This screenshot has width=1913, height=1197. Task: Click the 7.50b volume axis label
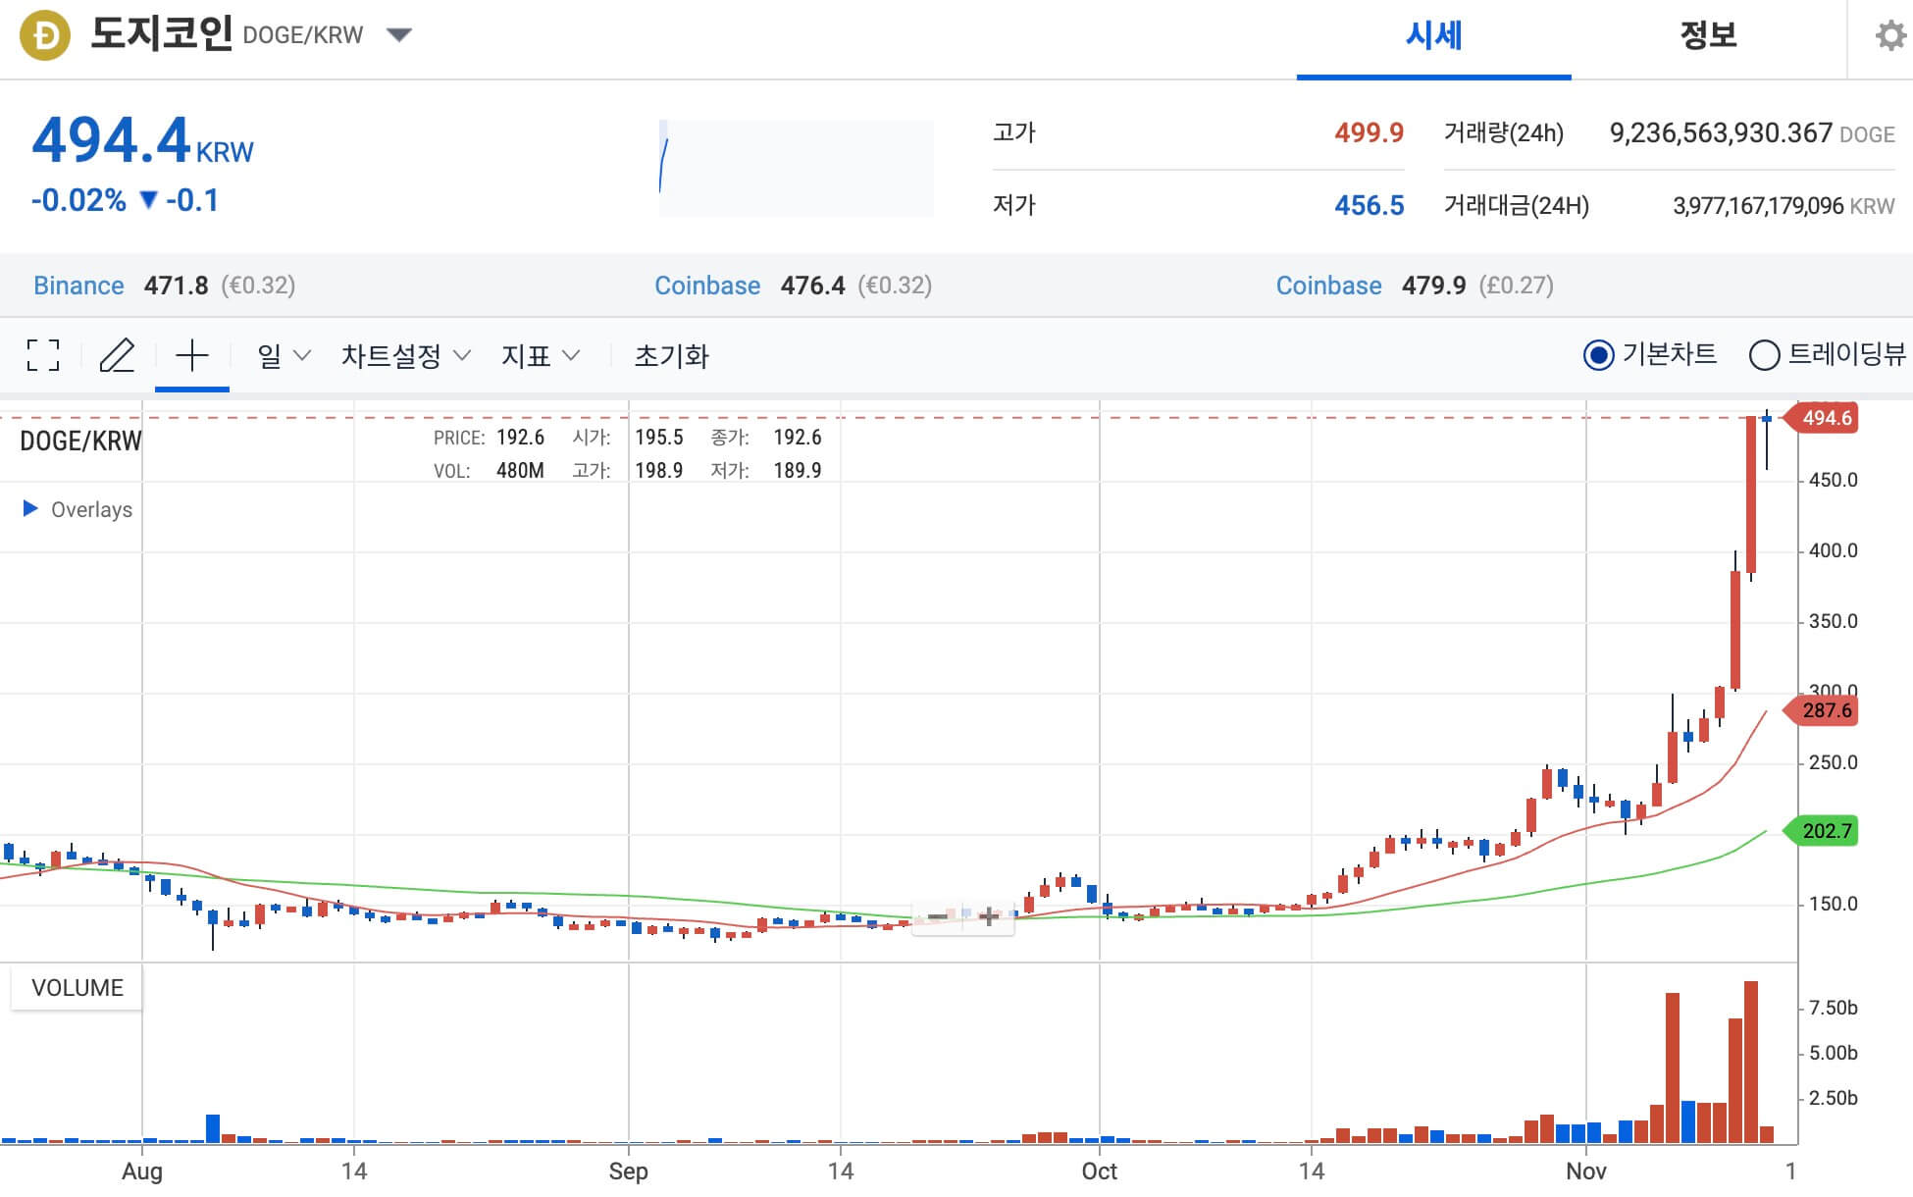point(1833,1008)
